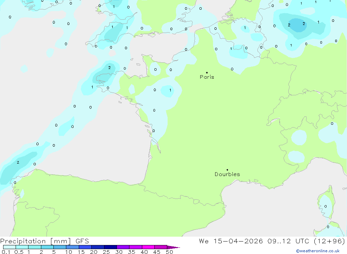Pick the 2–5 mm sky blue legend swatch
Image resolution: width=347 pixels, height=254 pixels.
[47, 247]
